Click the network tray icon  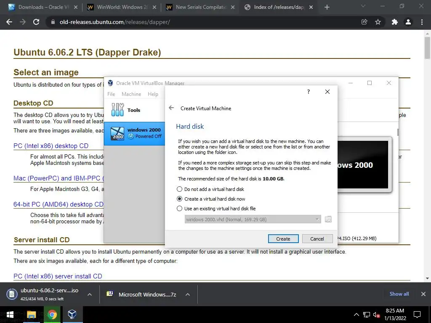point(367,315)
